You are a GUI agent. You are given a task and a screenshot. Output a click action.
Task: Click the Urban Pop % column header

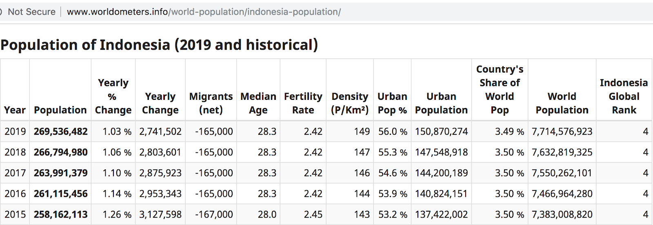point(392,103)
